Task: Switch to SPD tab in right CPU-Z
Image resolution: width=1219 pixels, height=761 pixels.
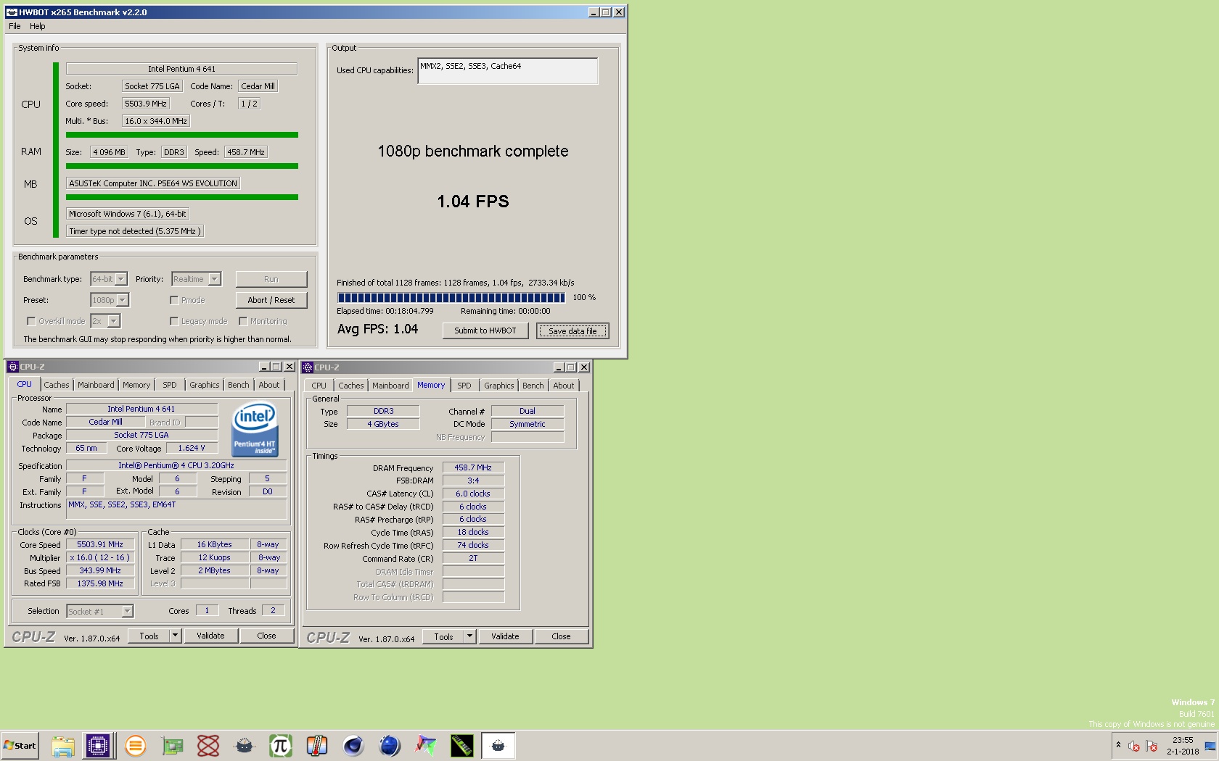Action: (464, 386)
